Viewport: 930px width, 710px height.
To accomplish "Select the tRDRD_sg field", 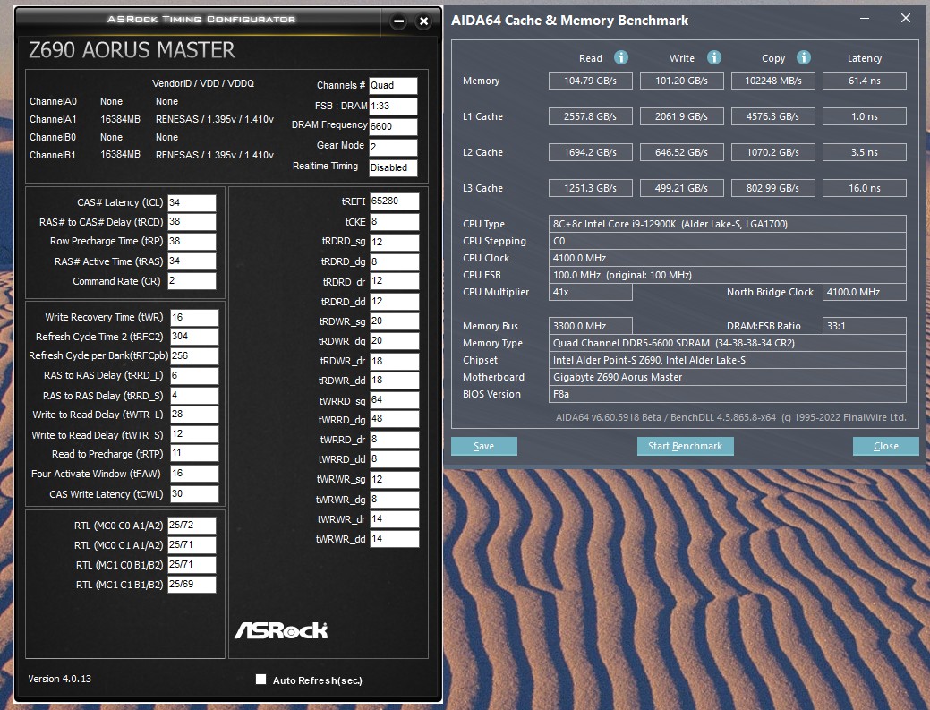I will click(x=394, y=242).
